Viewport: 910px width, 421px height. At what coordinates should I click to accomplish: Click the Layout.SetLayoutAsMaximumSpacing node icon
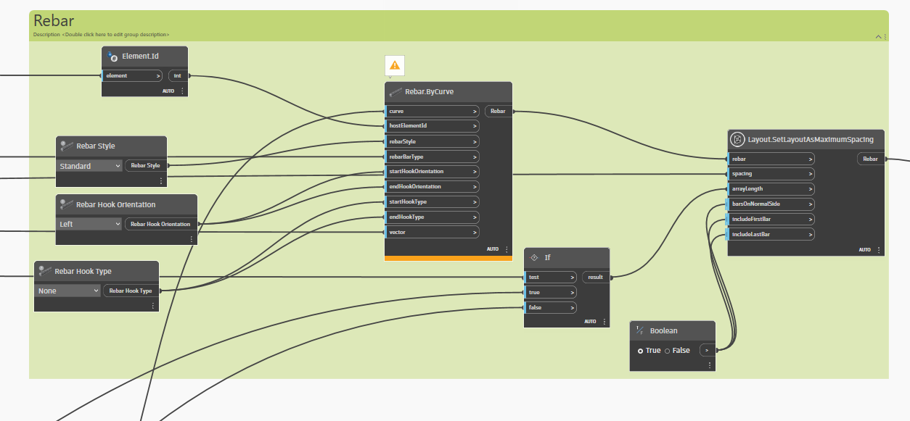pos(737,139)
